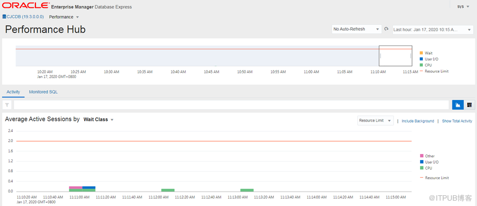Click the left handle of time selector

coord(381,56)
